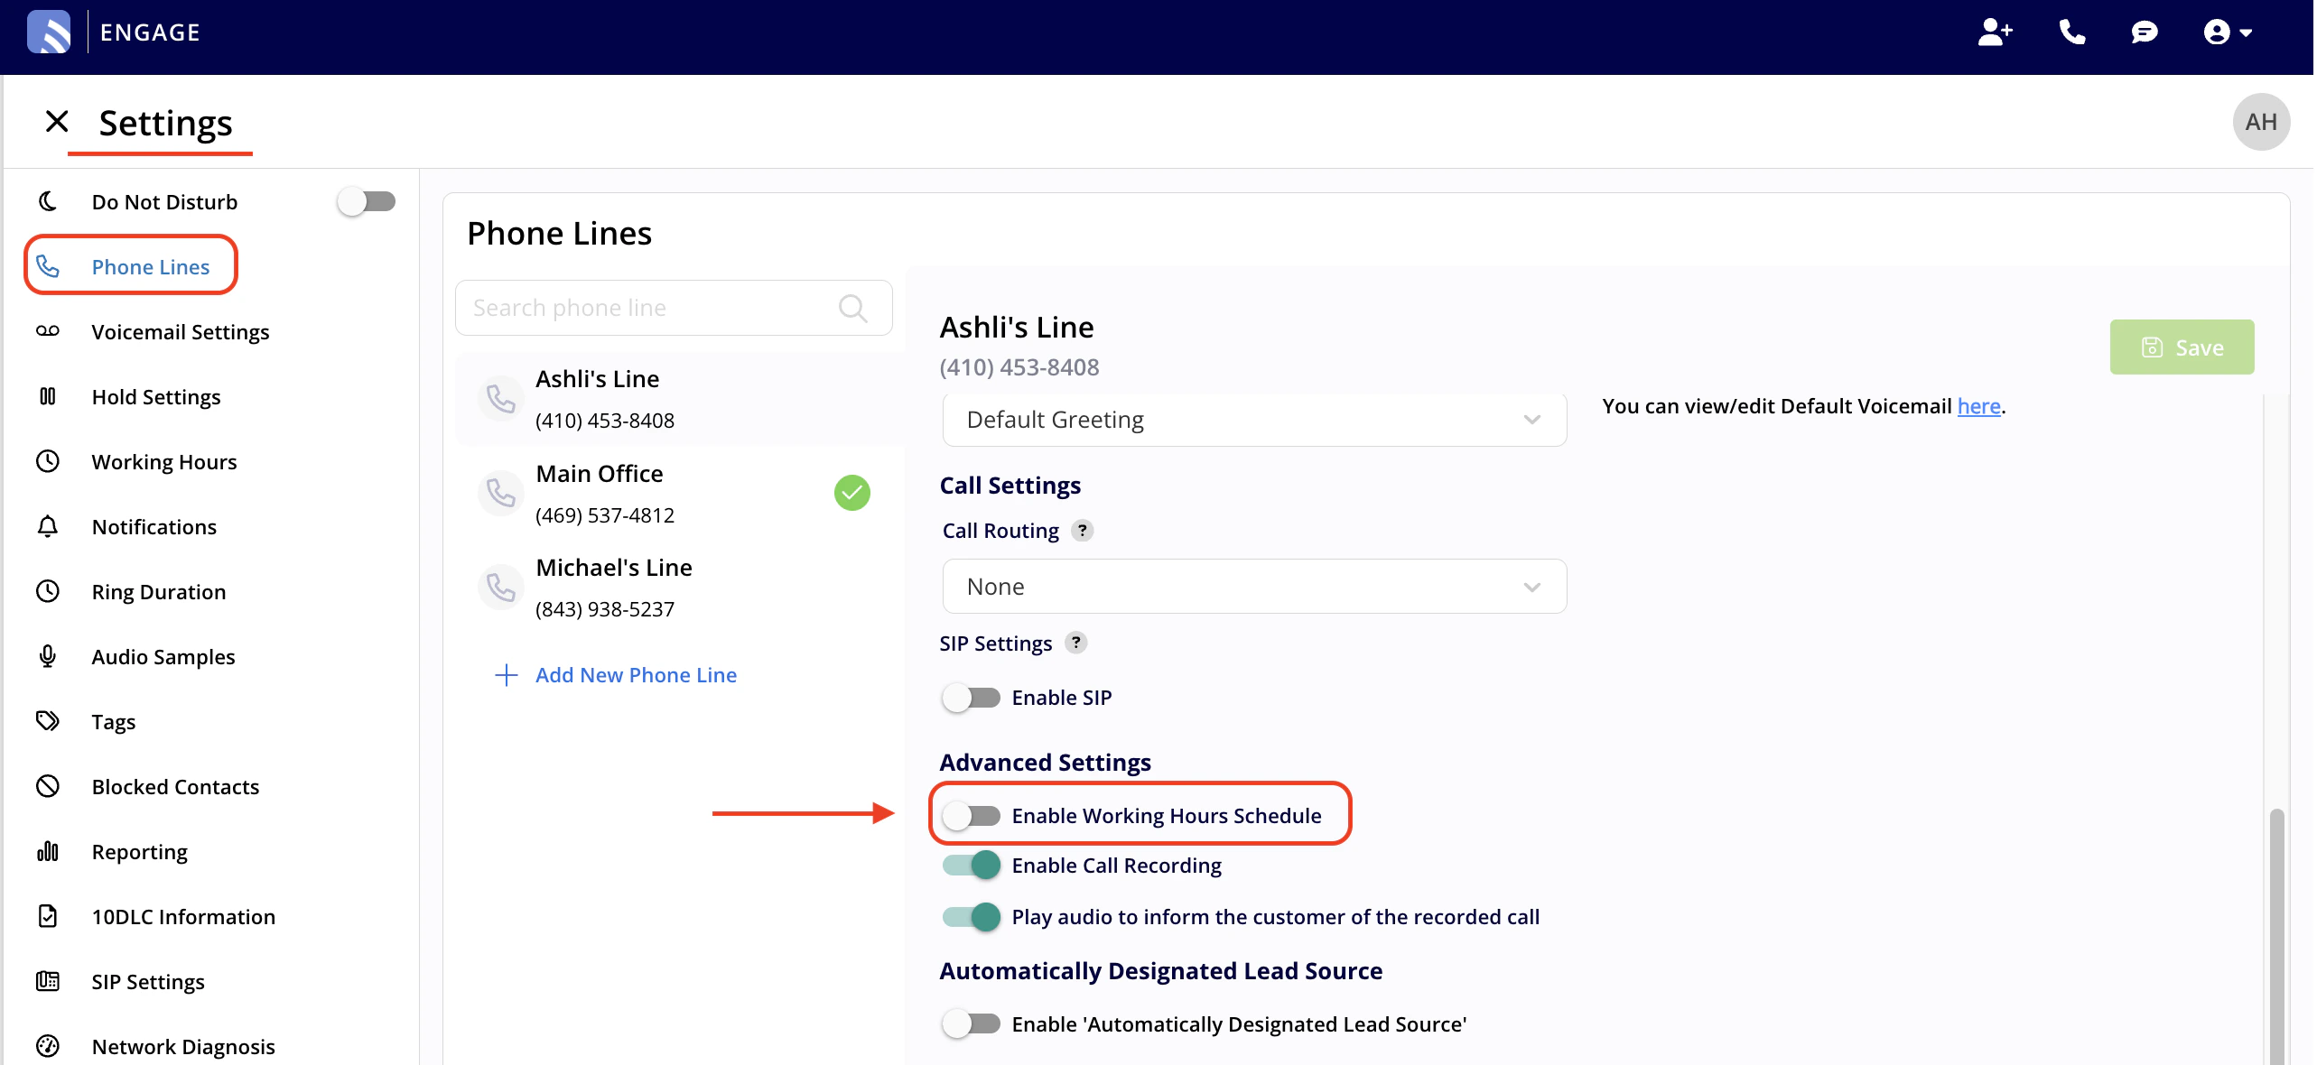Open Blocked Contacts in the sidebar
This screenshot has height=1065, width=2317.
coord(175,786)
